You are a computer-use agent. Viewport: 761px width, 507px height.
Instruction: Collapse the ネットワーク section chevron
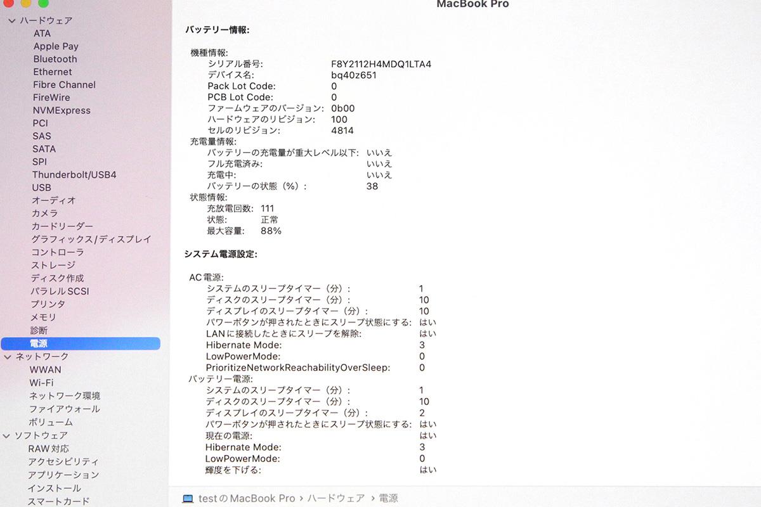pyautogui.click(x=8, y=357)
